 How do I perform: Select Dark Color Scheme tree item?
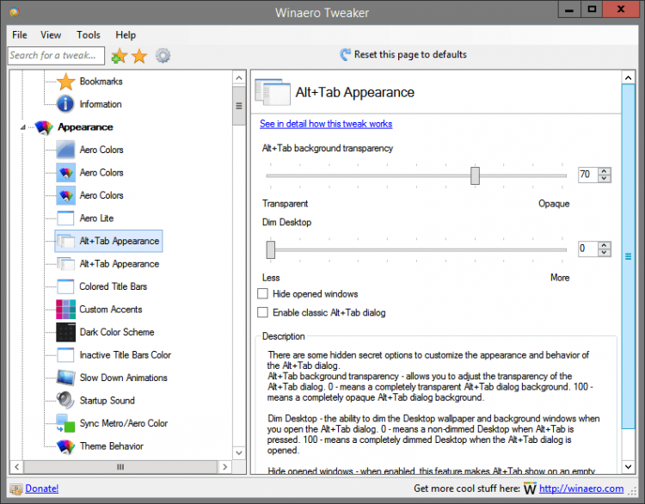pyautogui.click(x=117, y=332)
